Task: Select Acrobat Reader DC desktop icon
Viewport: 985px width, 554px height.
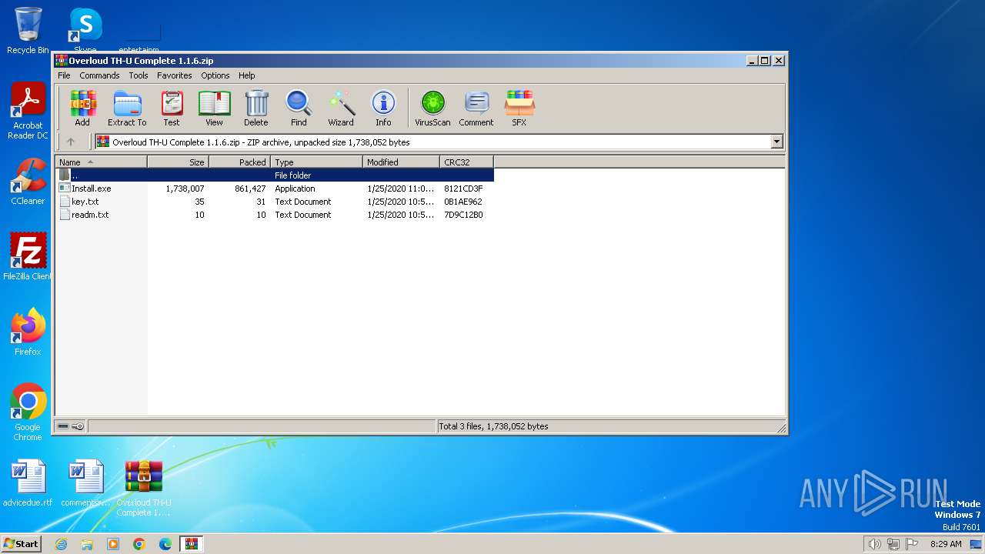Action: pyautogui.click(x=28, y=112)
